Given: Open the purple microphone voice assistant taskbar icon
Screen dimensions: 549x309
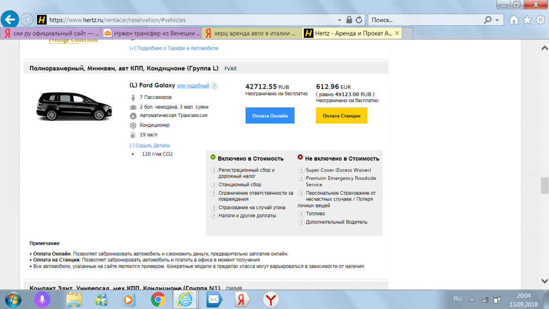Looking at the screenshot, I should point(42,299).
